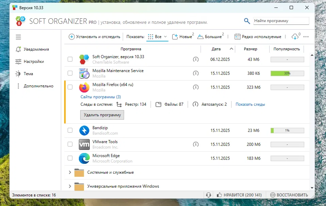
Task: Click the info icon next to Mozilla Firefox
Action: pos(196,87)
